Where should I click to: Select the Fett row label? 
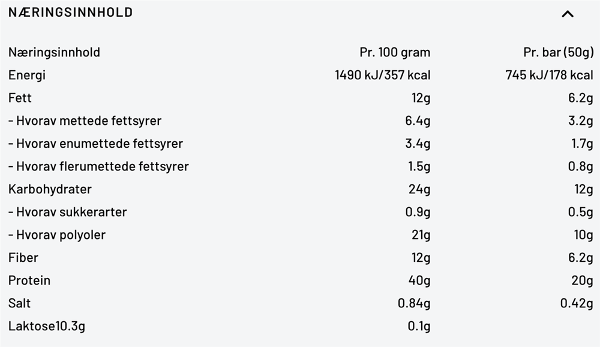(x=20, y=98)
